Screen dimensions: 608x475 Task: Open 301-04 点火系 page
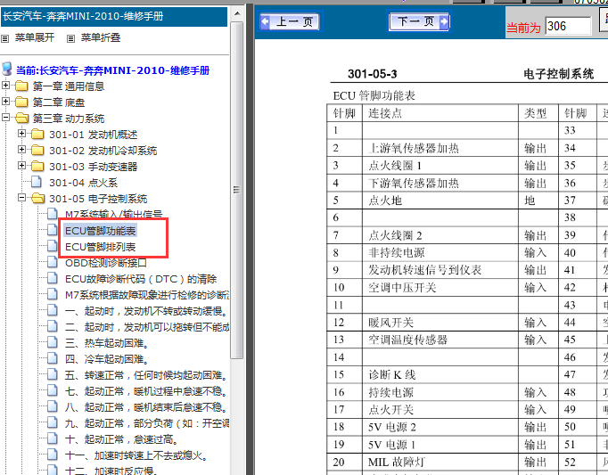(83, 183)
